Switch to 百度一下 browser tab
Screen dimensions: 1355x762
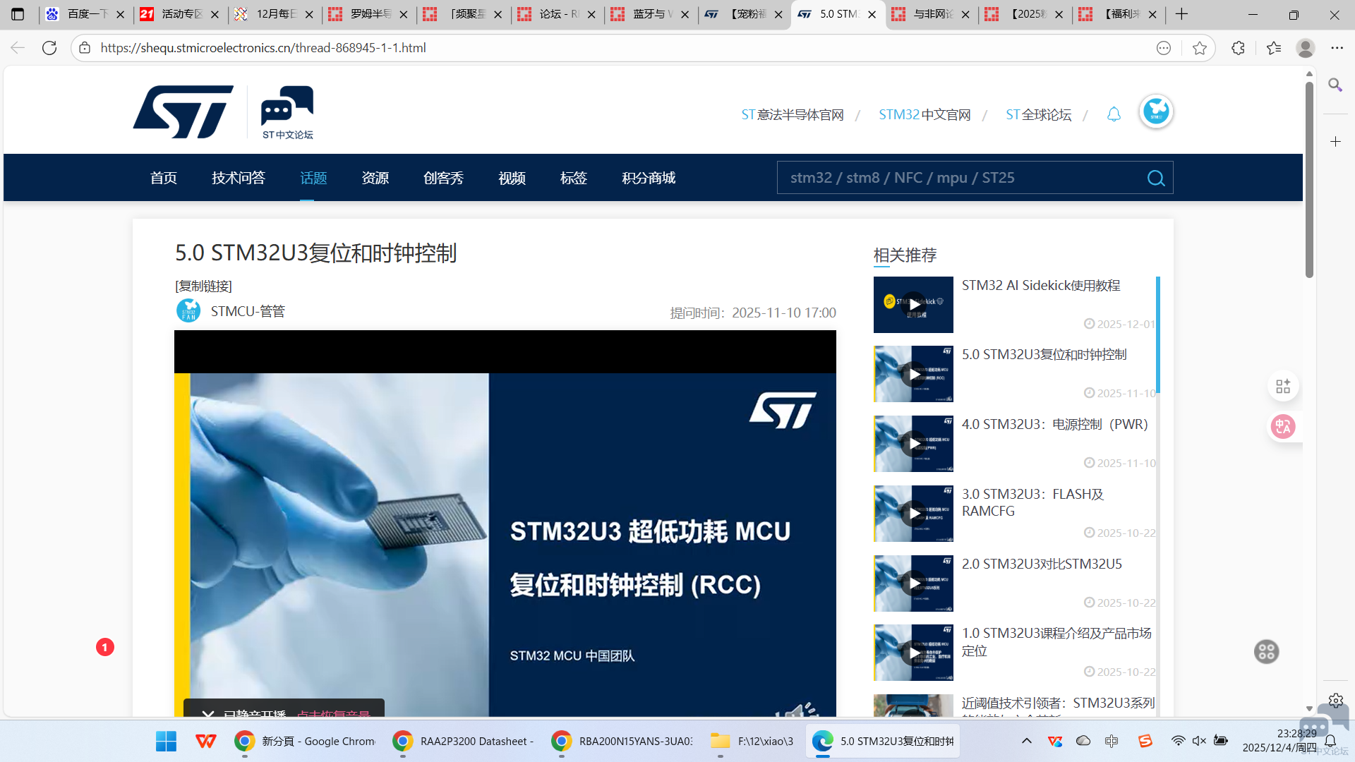(85, 14)
